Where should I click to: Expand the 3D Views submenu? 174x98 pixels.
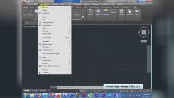point(55,47)
